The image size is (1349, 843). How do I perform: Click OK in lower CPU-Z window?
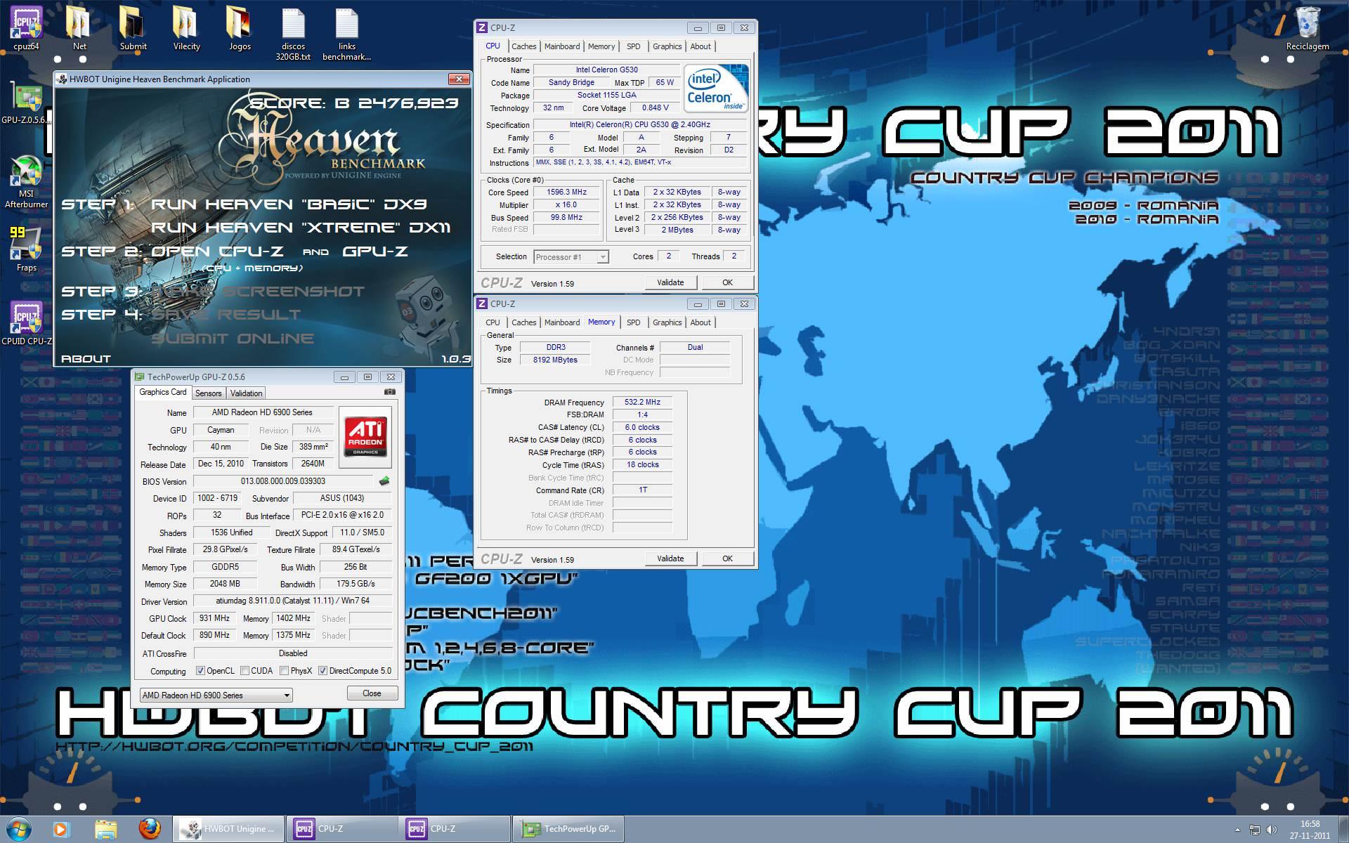coord(727,558)
